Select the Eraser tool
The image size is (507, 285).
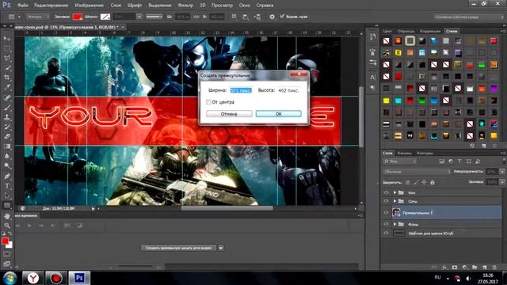click(x=7, y=136)
